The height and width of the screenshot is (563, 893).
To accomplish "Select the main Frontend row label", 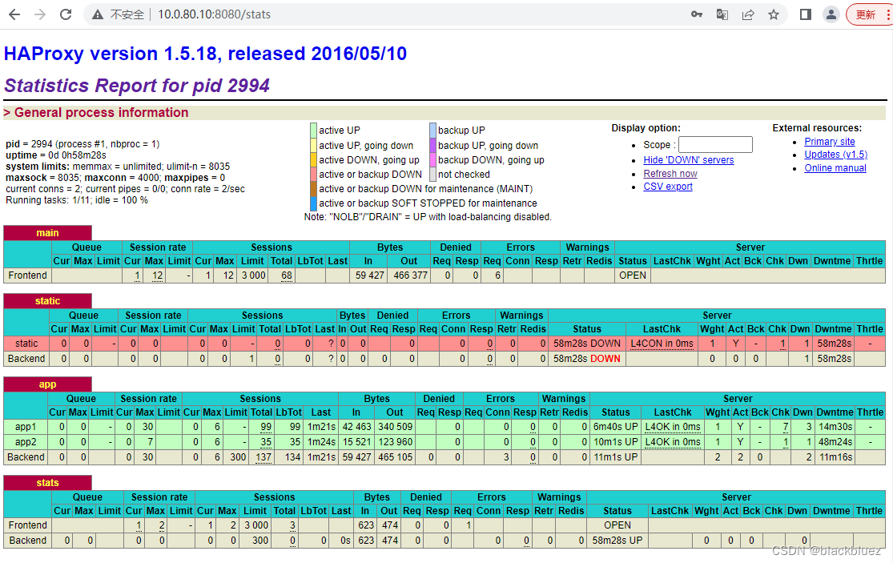I will (x=27, y=275).
